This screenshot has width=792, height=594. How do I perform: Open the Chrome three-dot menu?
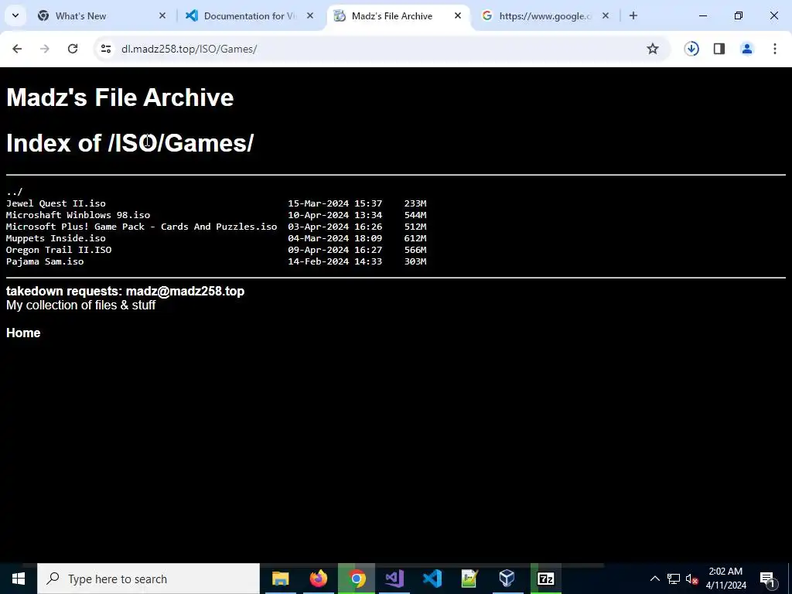click(x=775, y=49)
